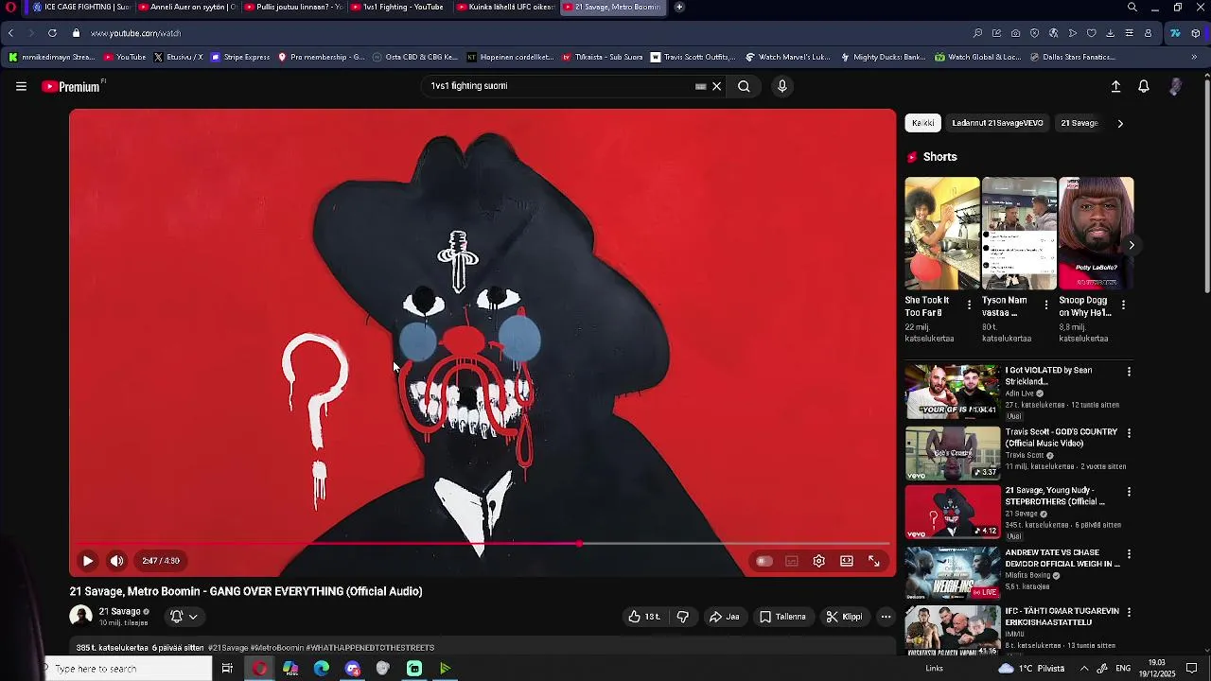
Task: Click Windows taskbar search box
Action: 127,669
